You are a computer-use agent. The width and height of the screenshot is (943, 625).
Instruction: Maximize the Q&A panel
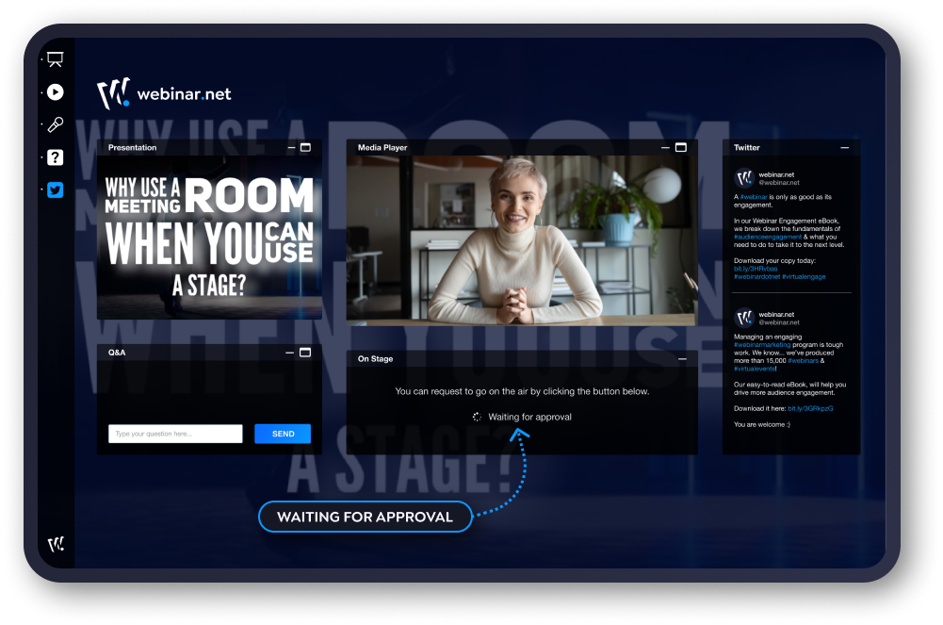pos(305,353)
